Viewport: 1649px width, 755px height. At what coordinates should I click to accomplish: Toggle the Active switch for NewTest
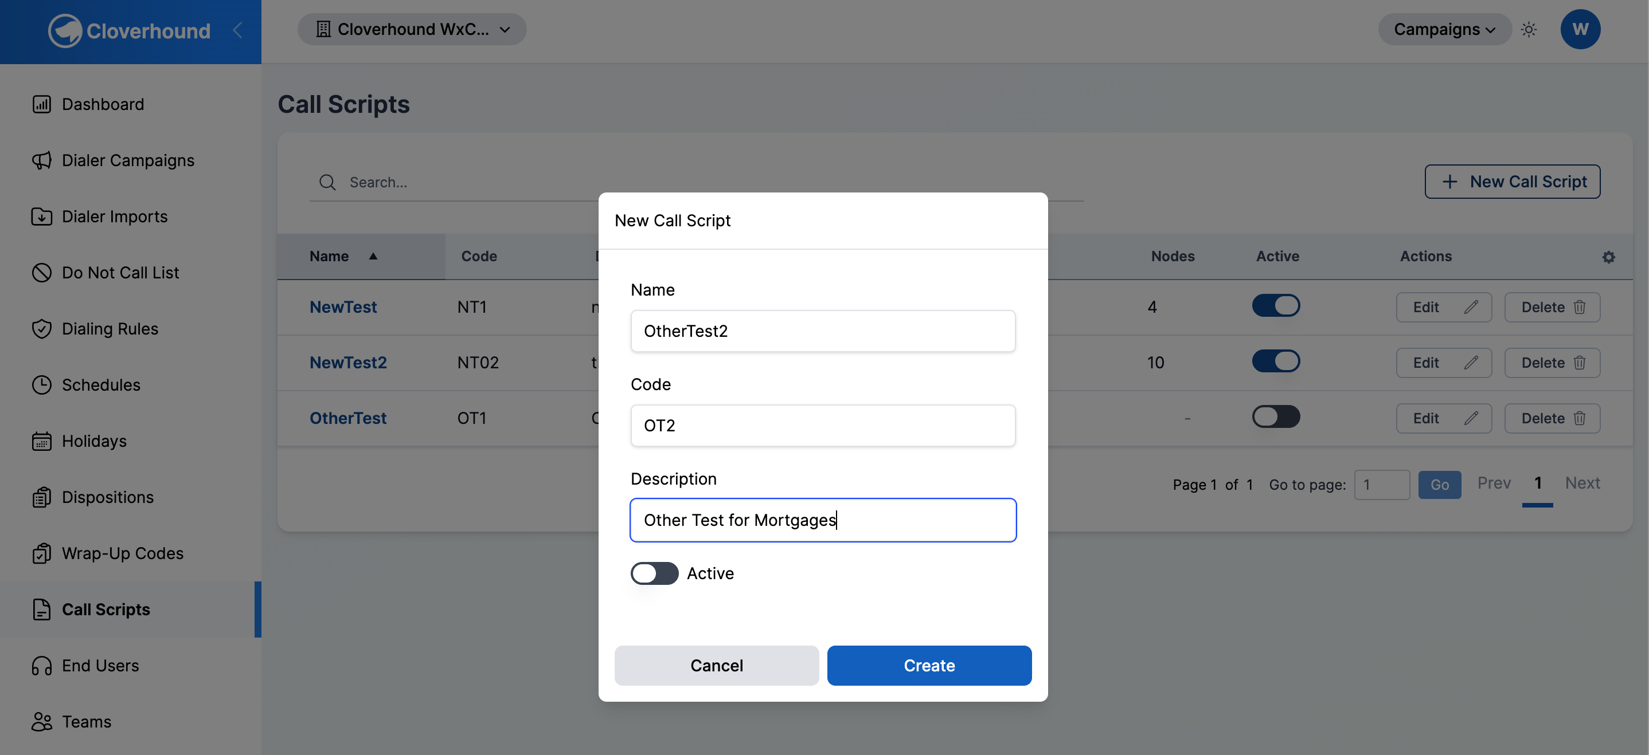point(1276,305)
